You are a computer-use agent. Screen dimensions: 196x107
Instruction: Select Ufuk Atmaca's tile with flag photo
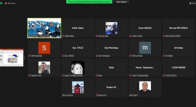(x=78, y=87)
